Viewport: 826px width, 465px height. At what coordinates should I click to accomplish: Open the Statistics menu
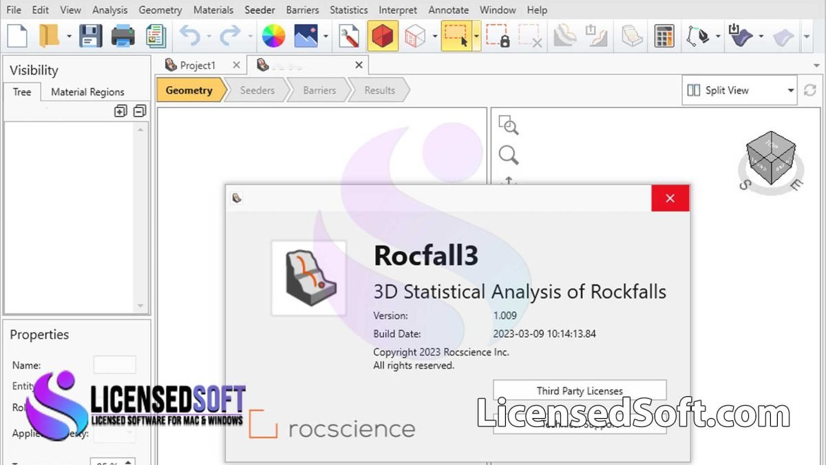[x=348, y=10]
